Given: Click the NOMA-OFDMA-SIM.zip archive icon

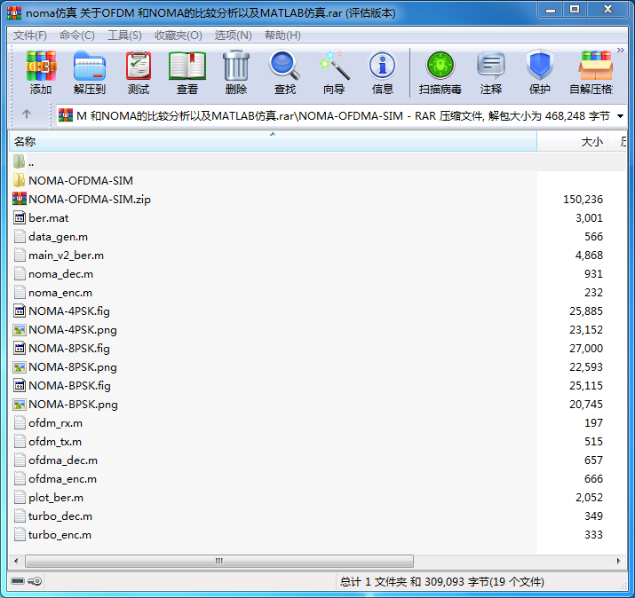Looking at the screenshot, I should 20,199.
